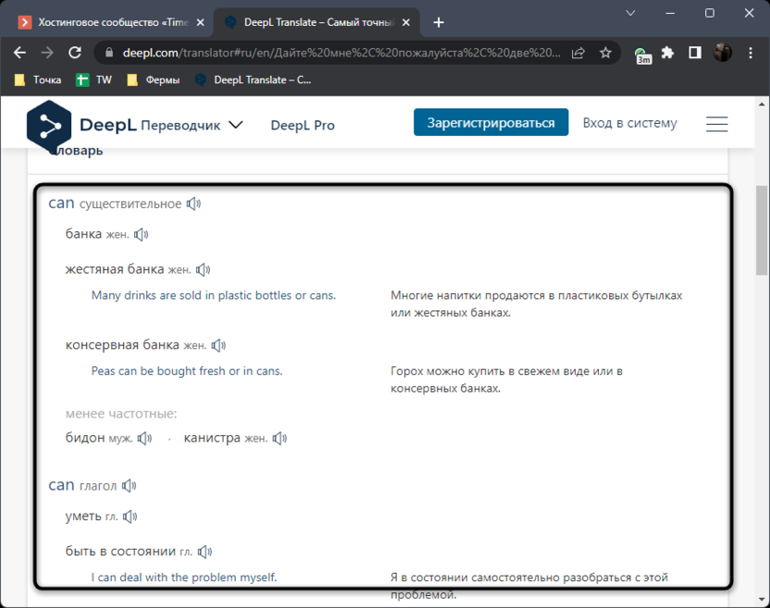This screenshot has height=608, width=770.
Task: Play pronunciation of 'can' verb entry
Action: 129,486
